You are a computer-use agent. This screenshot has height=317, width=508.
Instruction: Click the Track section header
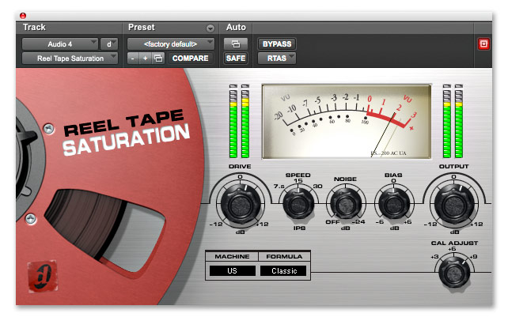tap(34, 27)
